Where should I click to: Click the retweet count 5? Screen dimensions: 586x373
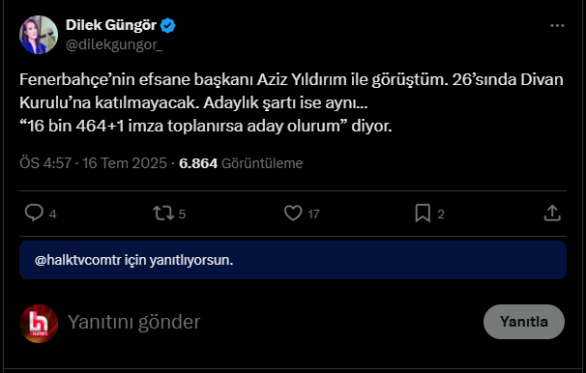182,214
